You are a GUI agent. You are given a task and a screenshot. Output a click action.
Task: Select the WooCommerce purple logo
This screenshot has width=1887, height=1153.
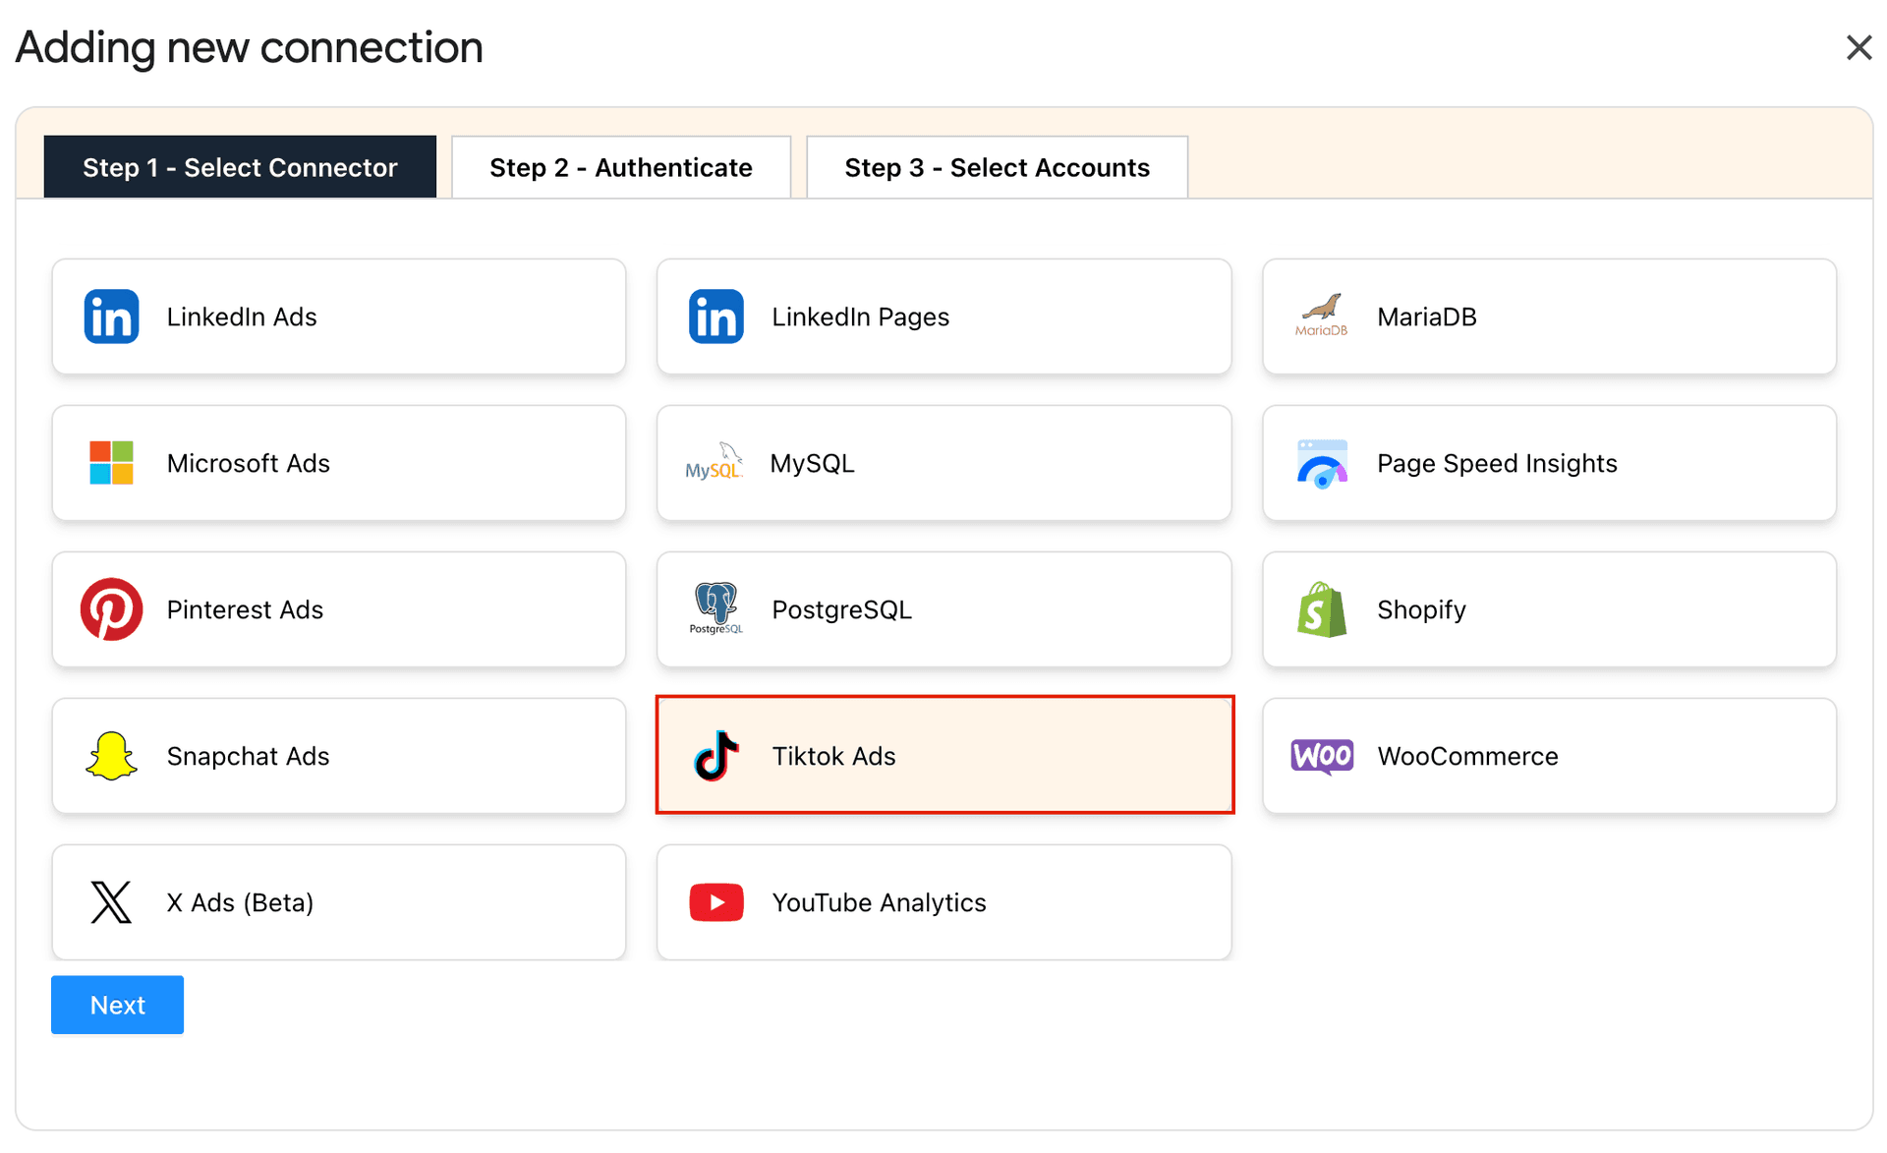pyautogui.click(x=1322, y=756)
